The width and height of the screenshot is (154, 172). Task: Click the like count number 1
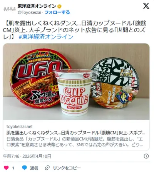[13, 168]
